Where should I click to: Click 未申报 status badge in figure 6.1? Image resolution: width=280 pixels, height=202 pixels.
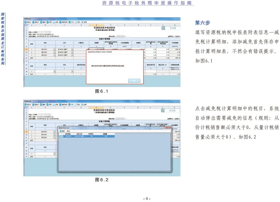tap(171, 28)
